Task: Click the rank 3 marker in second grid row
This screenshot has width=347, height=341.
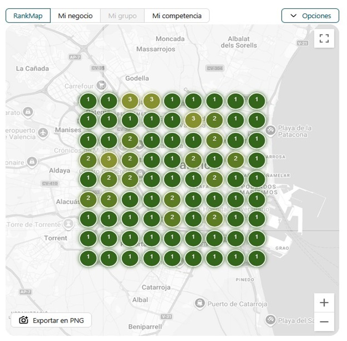Action: pos(193,120)
